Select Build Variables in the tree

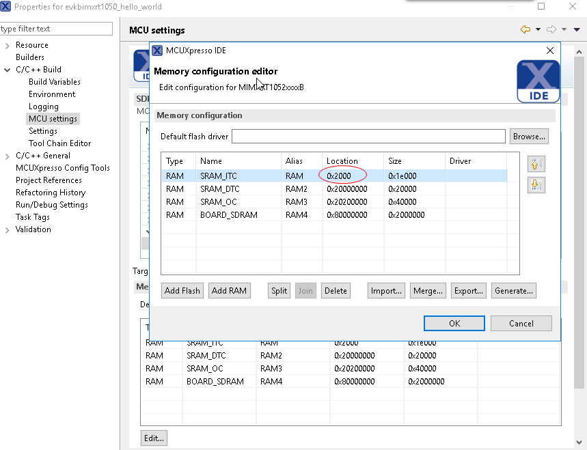click(x=55, y=82)
